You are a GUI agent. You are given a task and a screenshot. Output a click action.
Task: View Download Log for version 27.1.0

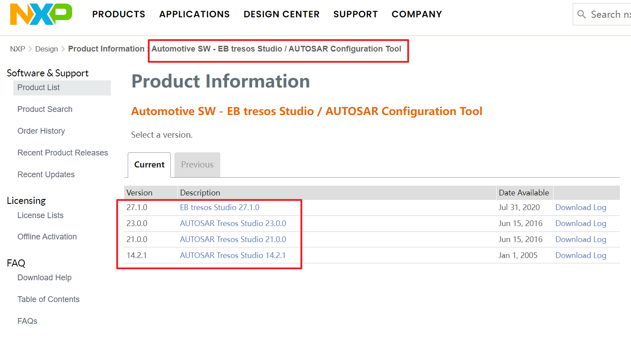pos(581,207)
